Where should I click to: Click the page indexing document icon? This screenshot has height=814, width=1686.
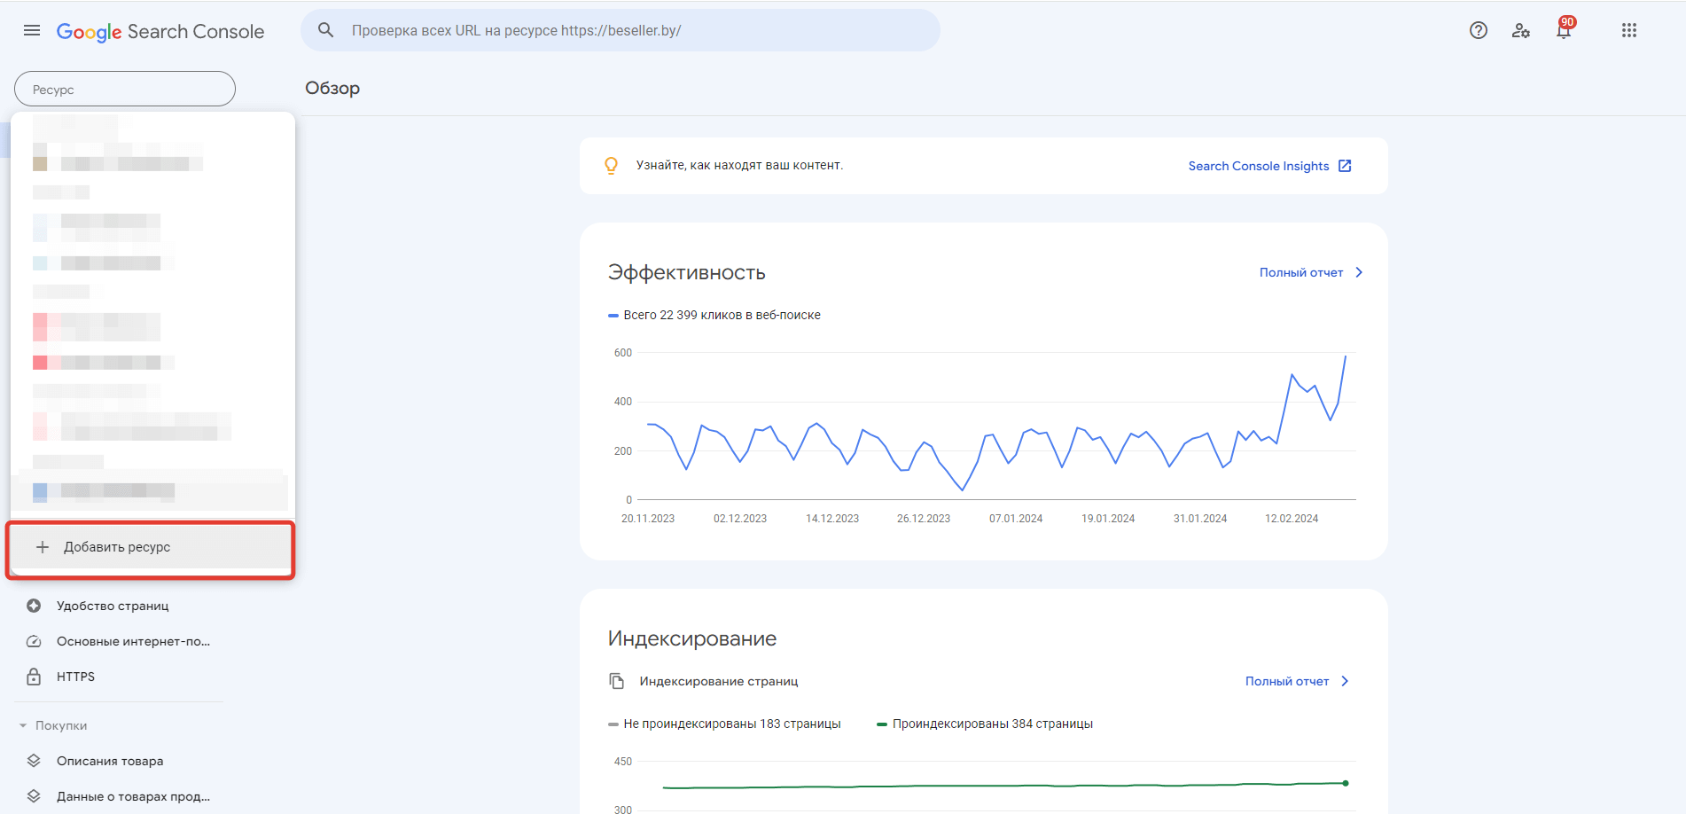[x=617, y=681]
